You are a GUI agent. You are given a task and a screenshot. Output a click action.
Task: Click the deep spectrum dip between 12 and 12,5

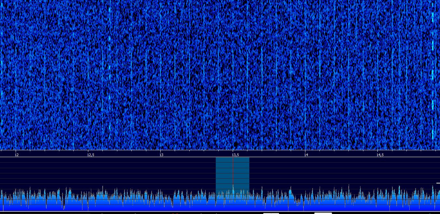tap(64, 208)
